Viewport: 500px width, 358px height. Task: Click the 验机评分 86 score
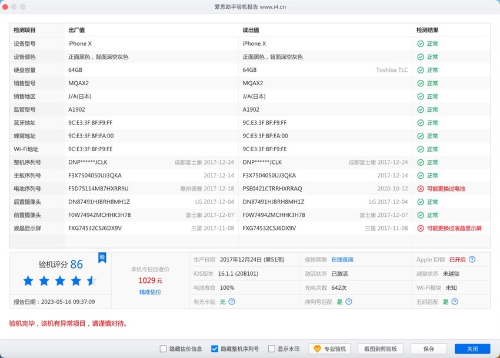(x=61, y=265)
